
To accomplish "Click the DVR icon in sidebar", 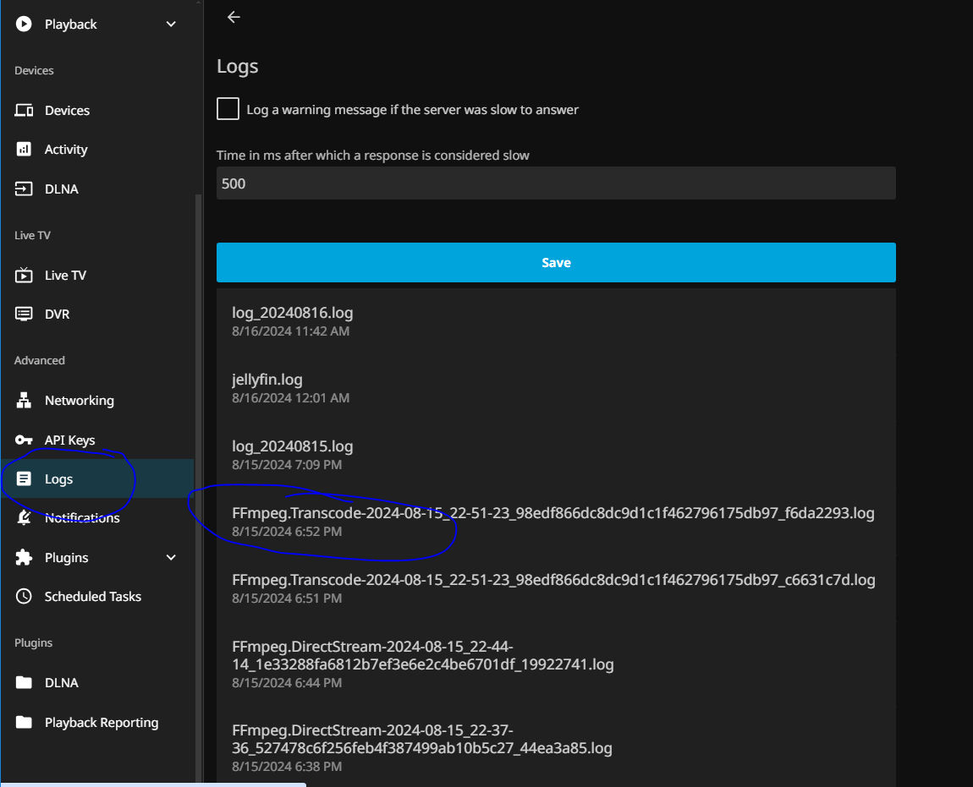I will (x=25, y=314).
